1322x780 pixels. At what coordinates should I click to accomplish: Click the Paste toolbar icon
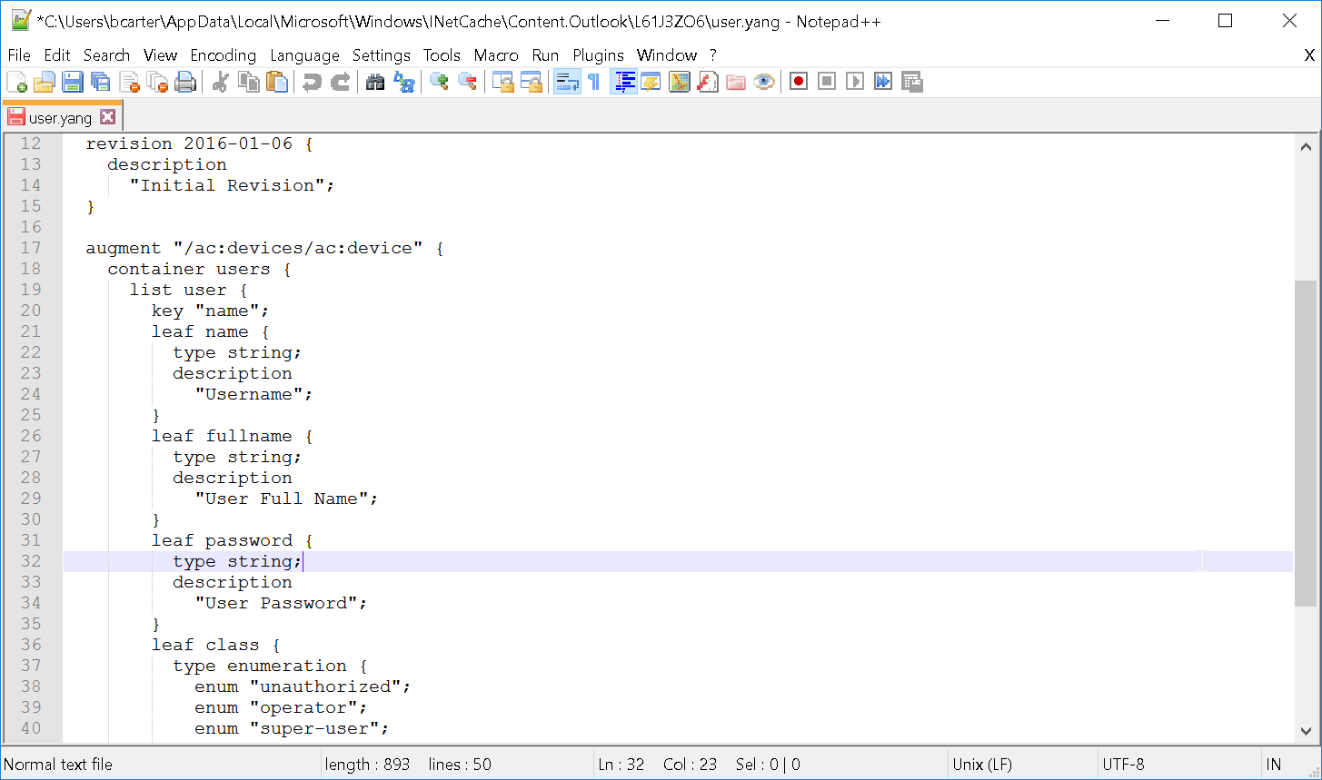[276, 82]
